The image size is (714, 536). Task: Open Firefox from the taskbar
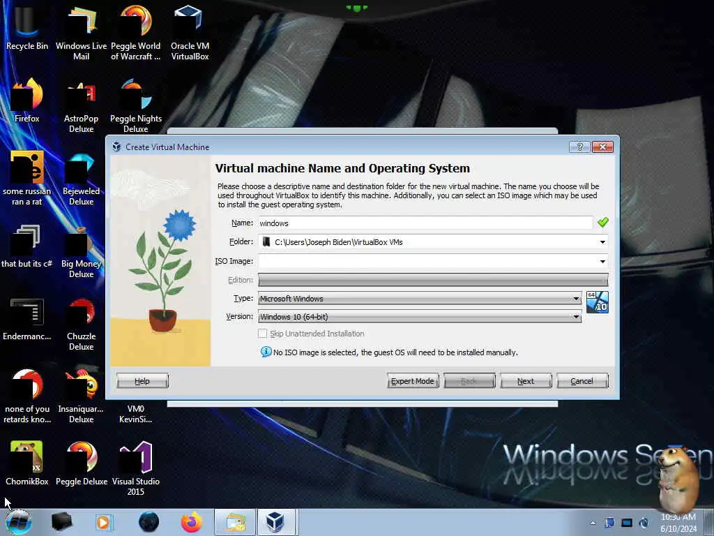coord(192,522)
